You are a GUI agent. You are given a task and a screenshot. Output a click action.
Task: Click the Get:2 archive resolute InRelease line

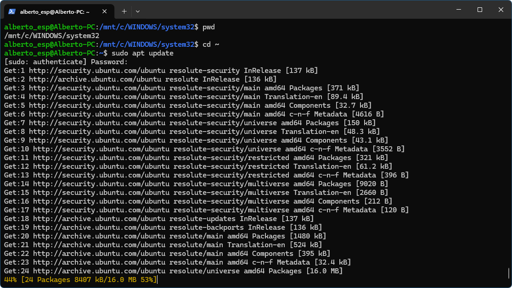pyautogui.click(x=140, y=79)
